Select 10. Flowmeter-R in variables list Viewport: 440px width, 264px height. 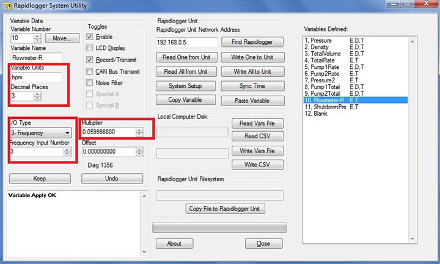(x=356, y=100)
